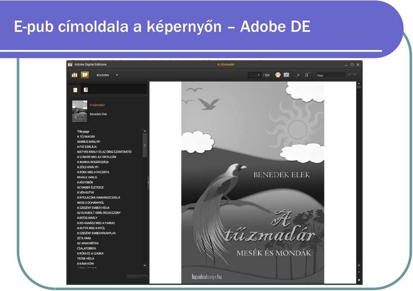Open the Table of Contents panel tab
Viewport: 413px width, 291px height.
coord(75,90)
